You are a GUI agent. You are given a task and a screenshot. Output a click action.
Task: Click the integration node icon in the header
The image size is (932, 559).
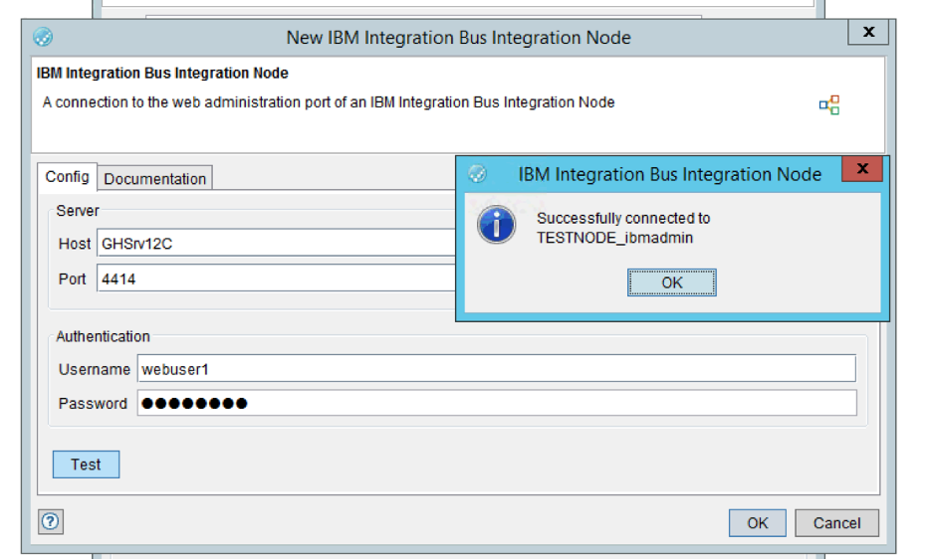(829, 105)
